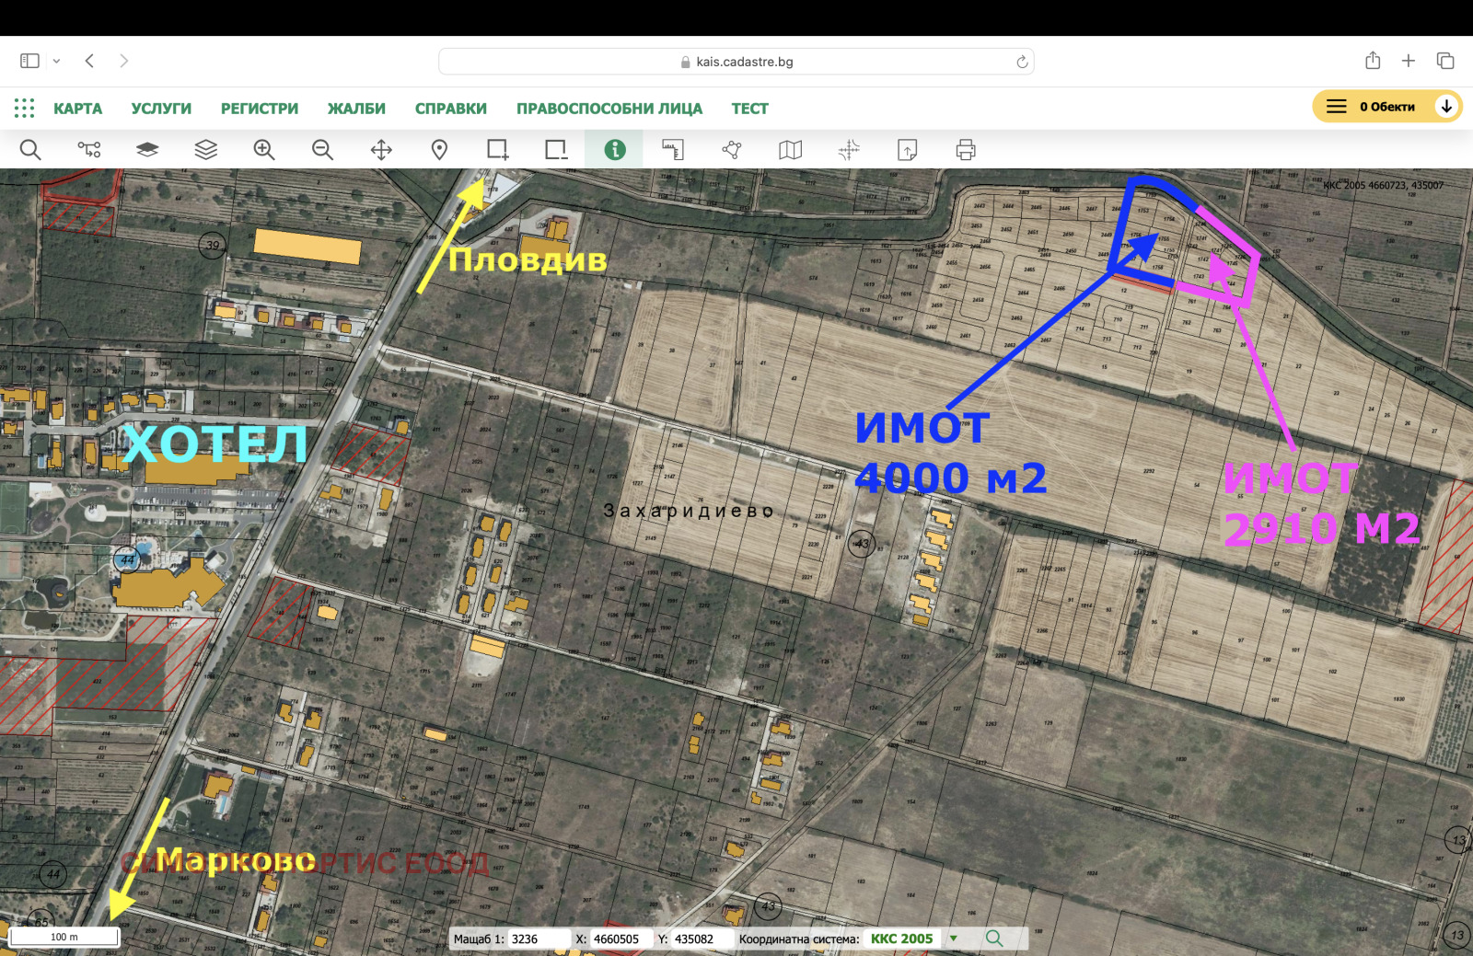Viewport: 1473px width, 956px height.
Task: Click the X coordinate input field
Action: coord(619,939)
